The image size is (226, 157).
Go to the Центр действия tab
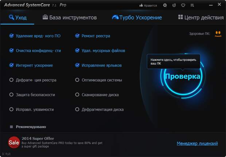coord(201,17)
